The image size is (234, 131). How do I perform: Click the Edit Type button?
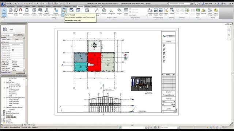point(20,35)
